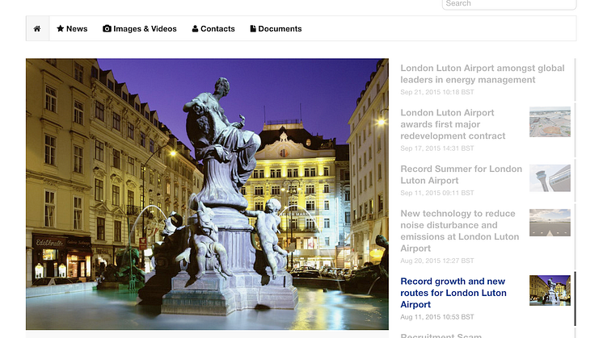Click the Aug 11, 2015 10:53 BST date

click(437, 317)
